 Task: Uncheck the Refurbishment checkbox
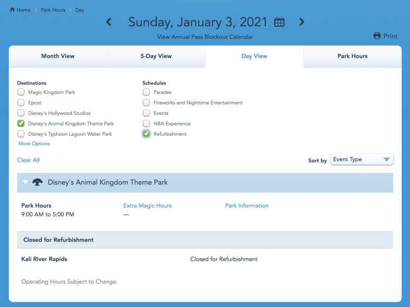(x=146, y=134)
